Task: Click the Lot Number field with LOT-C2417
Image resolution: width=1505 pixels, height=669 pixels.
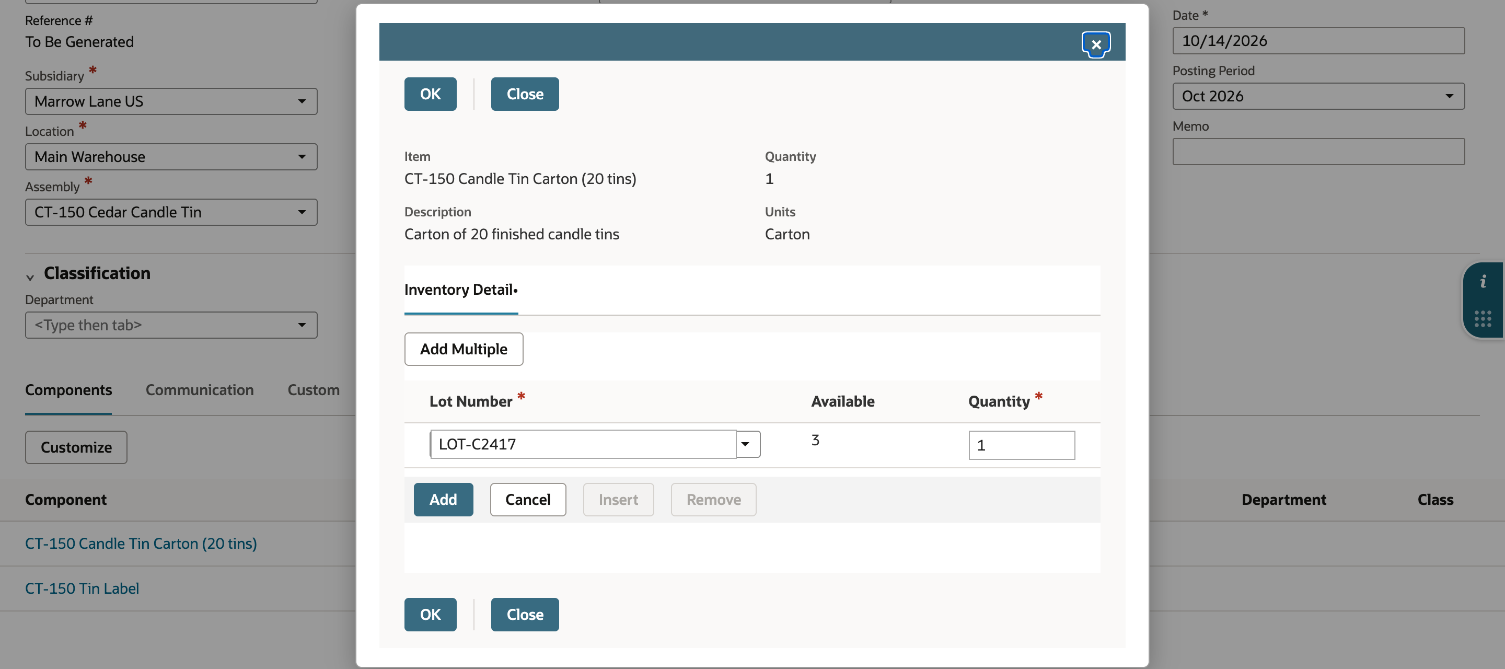Action: [583, 444]
